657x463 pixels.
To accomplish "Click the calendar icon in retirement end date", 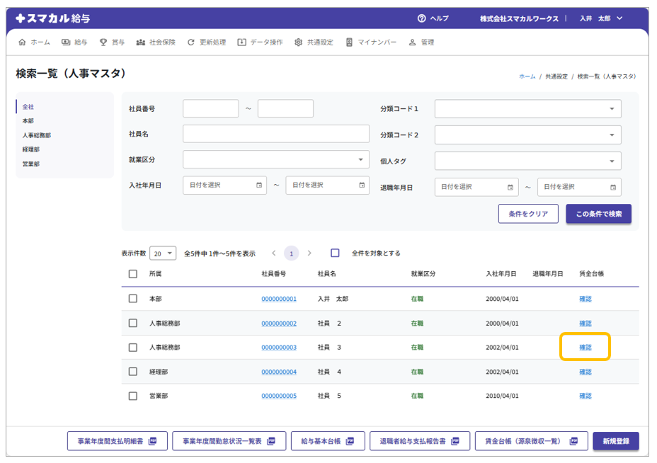I will click(613, 188).
